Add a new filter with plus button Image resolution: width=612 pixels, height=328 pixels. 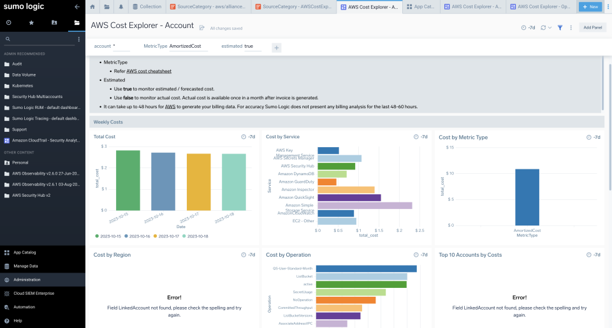276,48
